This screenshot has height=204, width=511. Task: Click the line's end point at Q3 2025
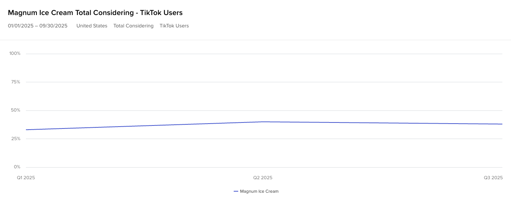pos(502,124)
